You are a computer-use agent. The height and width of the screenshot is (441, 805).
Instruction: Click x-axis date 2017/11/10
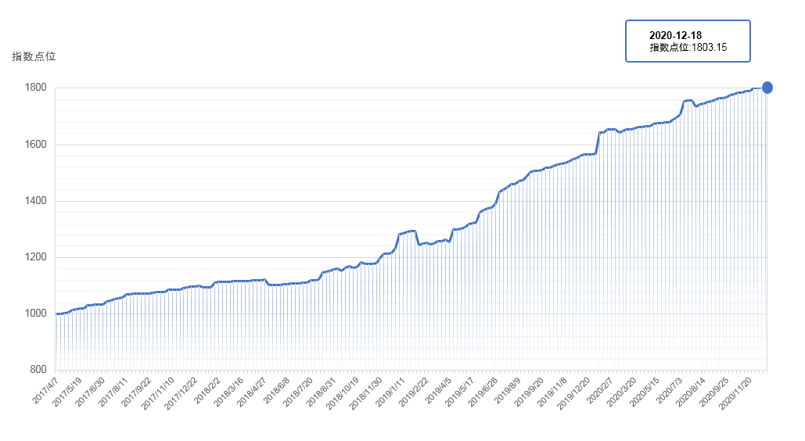157,394
